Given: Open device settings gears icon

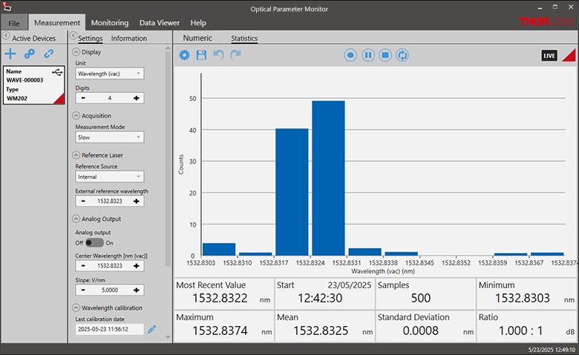Looking at the screenshot, I should point(30,53).
